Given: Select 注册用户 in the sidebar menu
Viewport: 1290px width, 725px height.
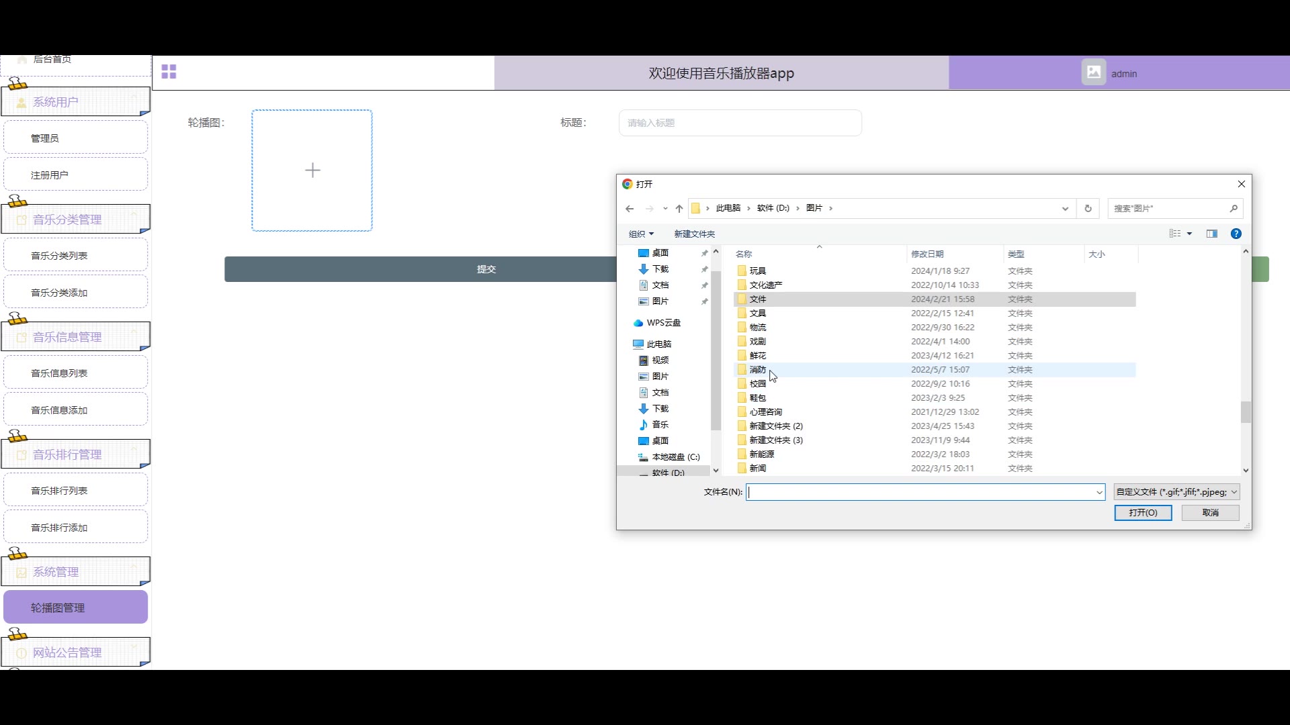Looking at the screenshot, I should pos(50,175).
